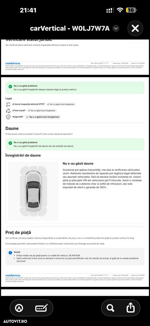Tap the green checkmark in Daune section
The width and height of the screenshot is (150, 326).
pyautogui.click(x=10, y=143)
